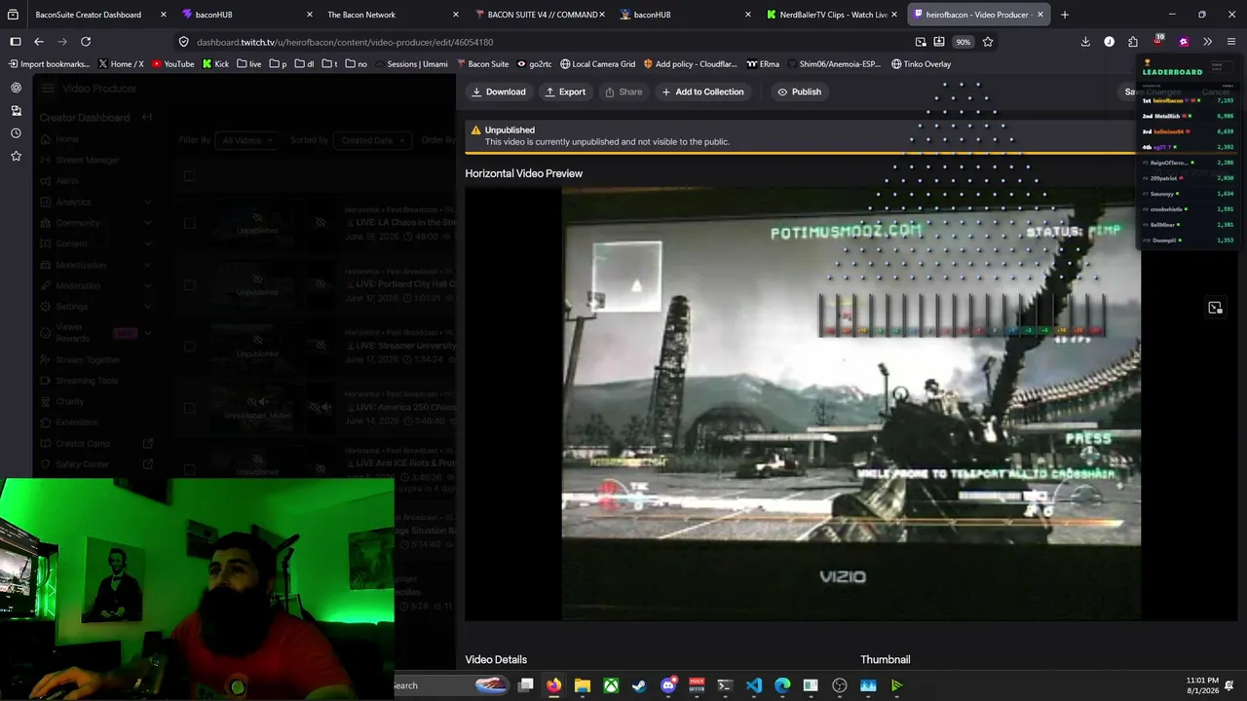
Task: Open Visual Studio Code from the taskbar
Action: click(754, 685)
